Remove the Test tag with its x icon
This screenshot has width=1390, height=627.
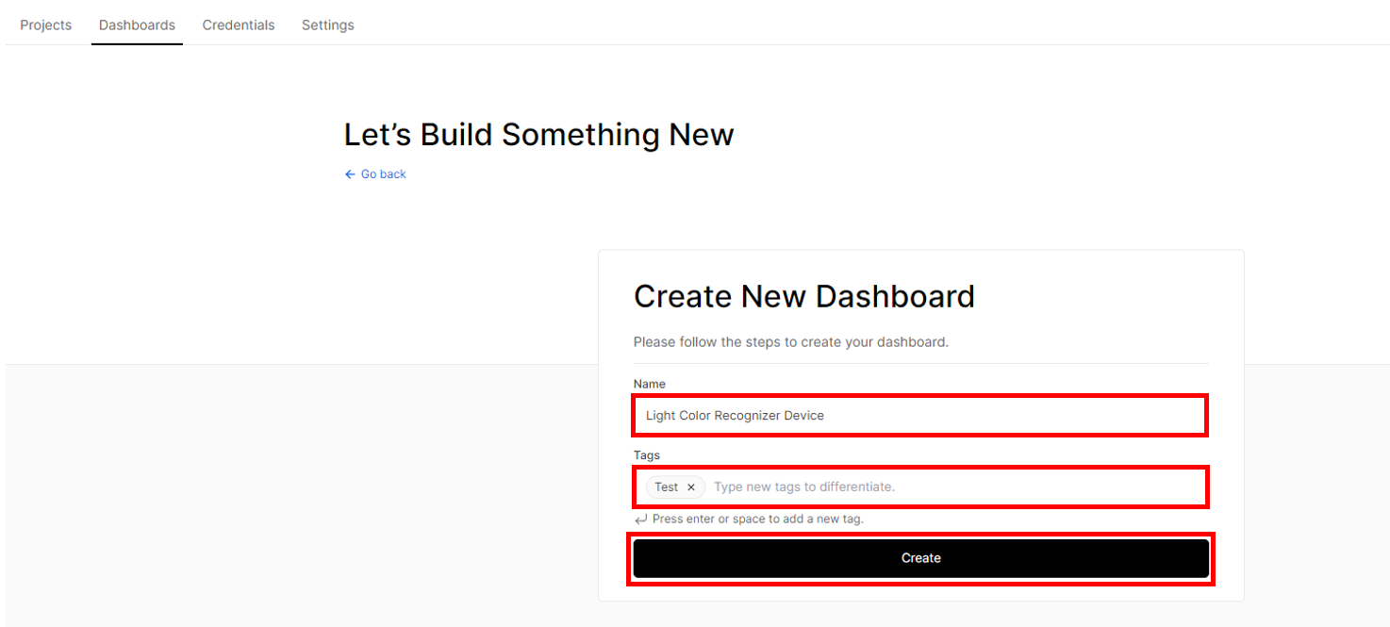pos(690,487)
